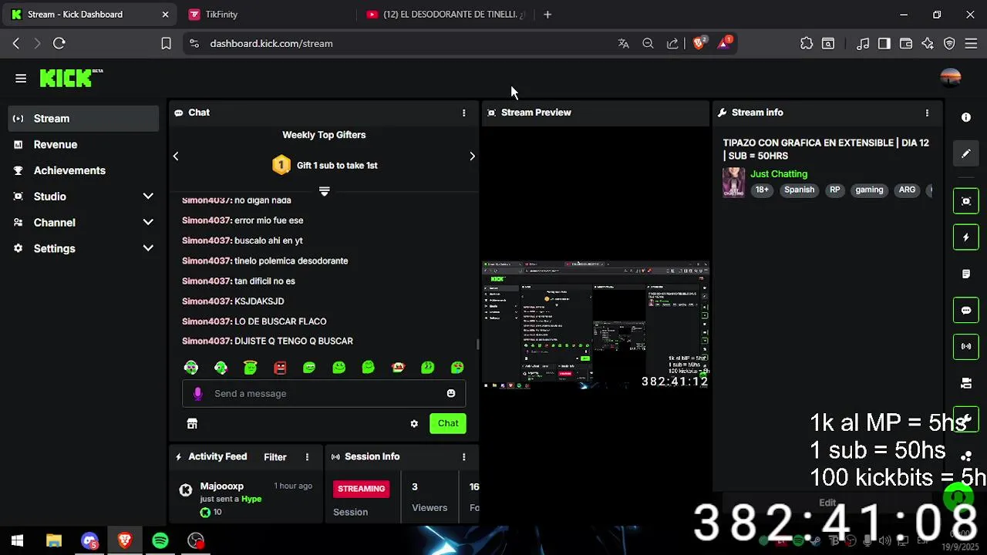
Task: Click the red angry emote in chat
Action: [x=280, y=368]
